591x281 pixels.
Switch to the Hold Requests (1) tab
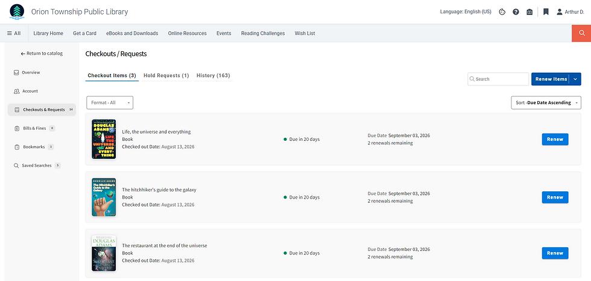[x=166, y=76]
